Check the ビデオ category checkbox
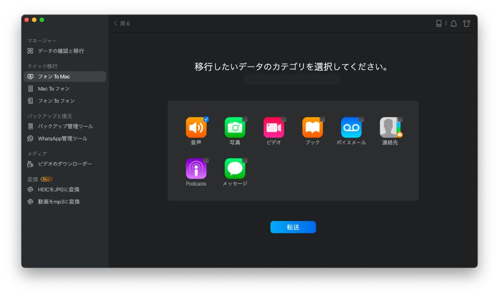 point(284,119)
